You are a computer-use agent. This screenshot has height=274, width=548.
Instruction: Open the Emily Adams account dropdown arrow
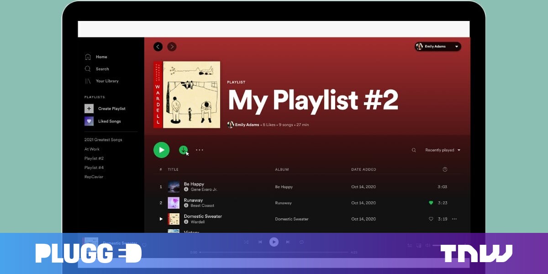tap(456, 47)
